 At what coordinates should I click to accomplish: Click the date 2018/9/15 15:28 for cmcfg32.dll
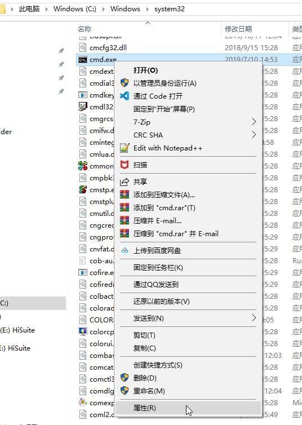(x=251, y=48)
